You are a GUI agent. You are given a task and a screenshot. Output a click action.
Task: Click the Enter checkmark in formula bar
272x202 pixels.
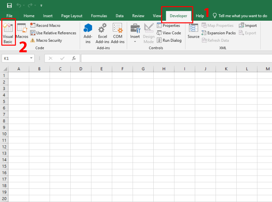(62, 58)
